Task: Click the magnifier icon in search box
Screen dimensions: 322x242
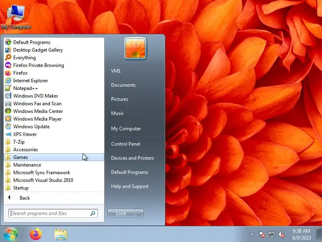Action: coord(93,213)
